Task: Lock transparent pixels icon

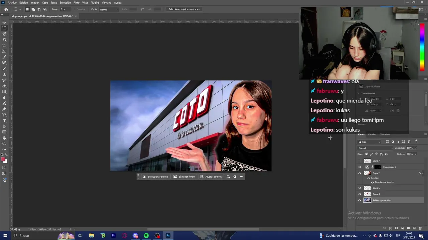Action: click(366, 154)
